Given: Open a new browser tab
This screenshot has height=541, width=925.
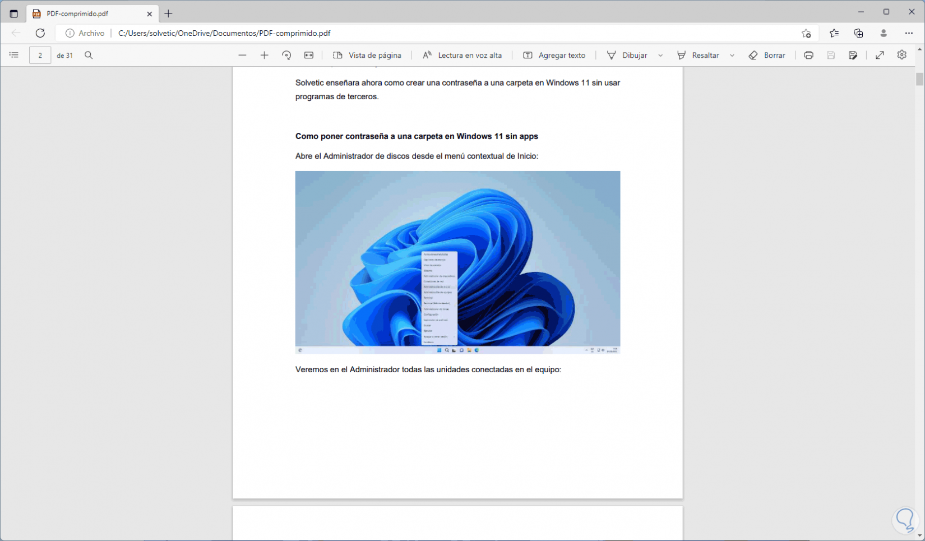Looking at the screenshot, I should [168, 13].
